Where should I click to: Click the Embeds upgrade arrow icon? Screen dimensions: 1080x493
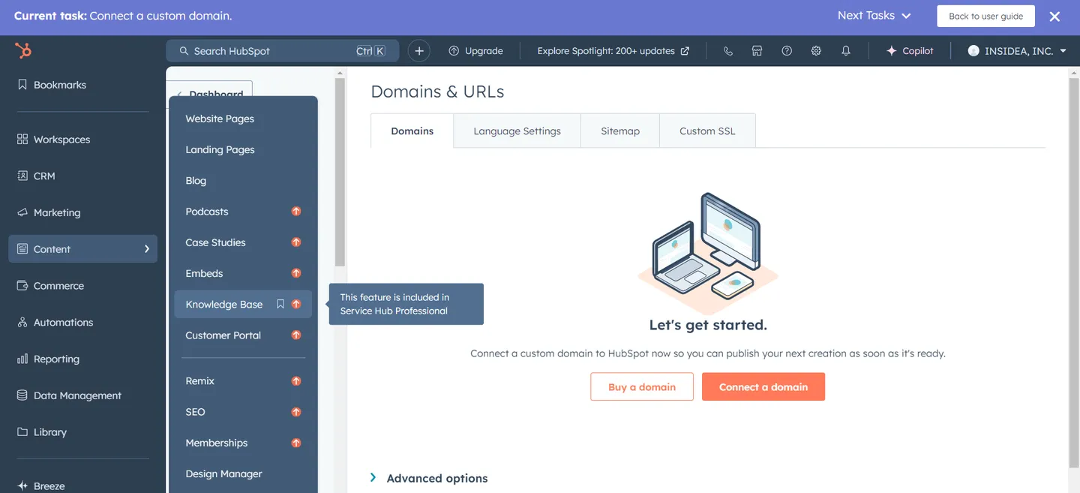tap(296, 273)
